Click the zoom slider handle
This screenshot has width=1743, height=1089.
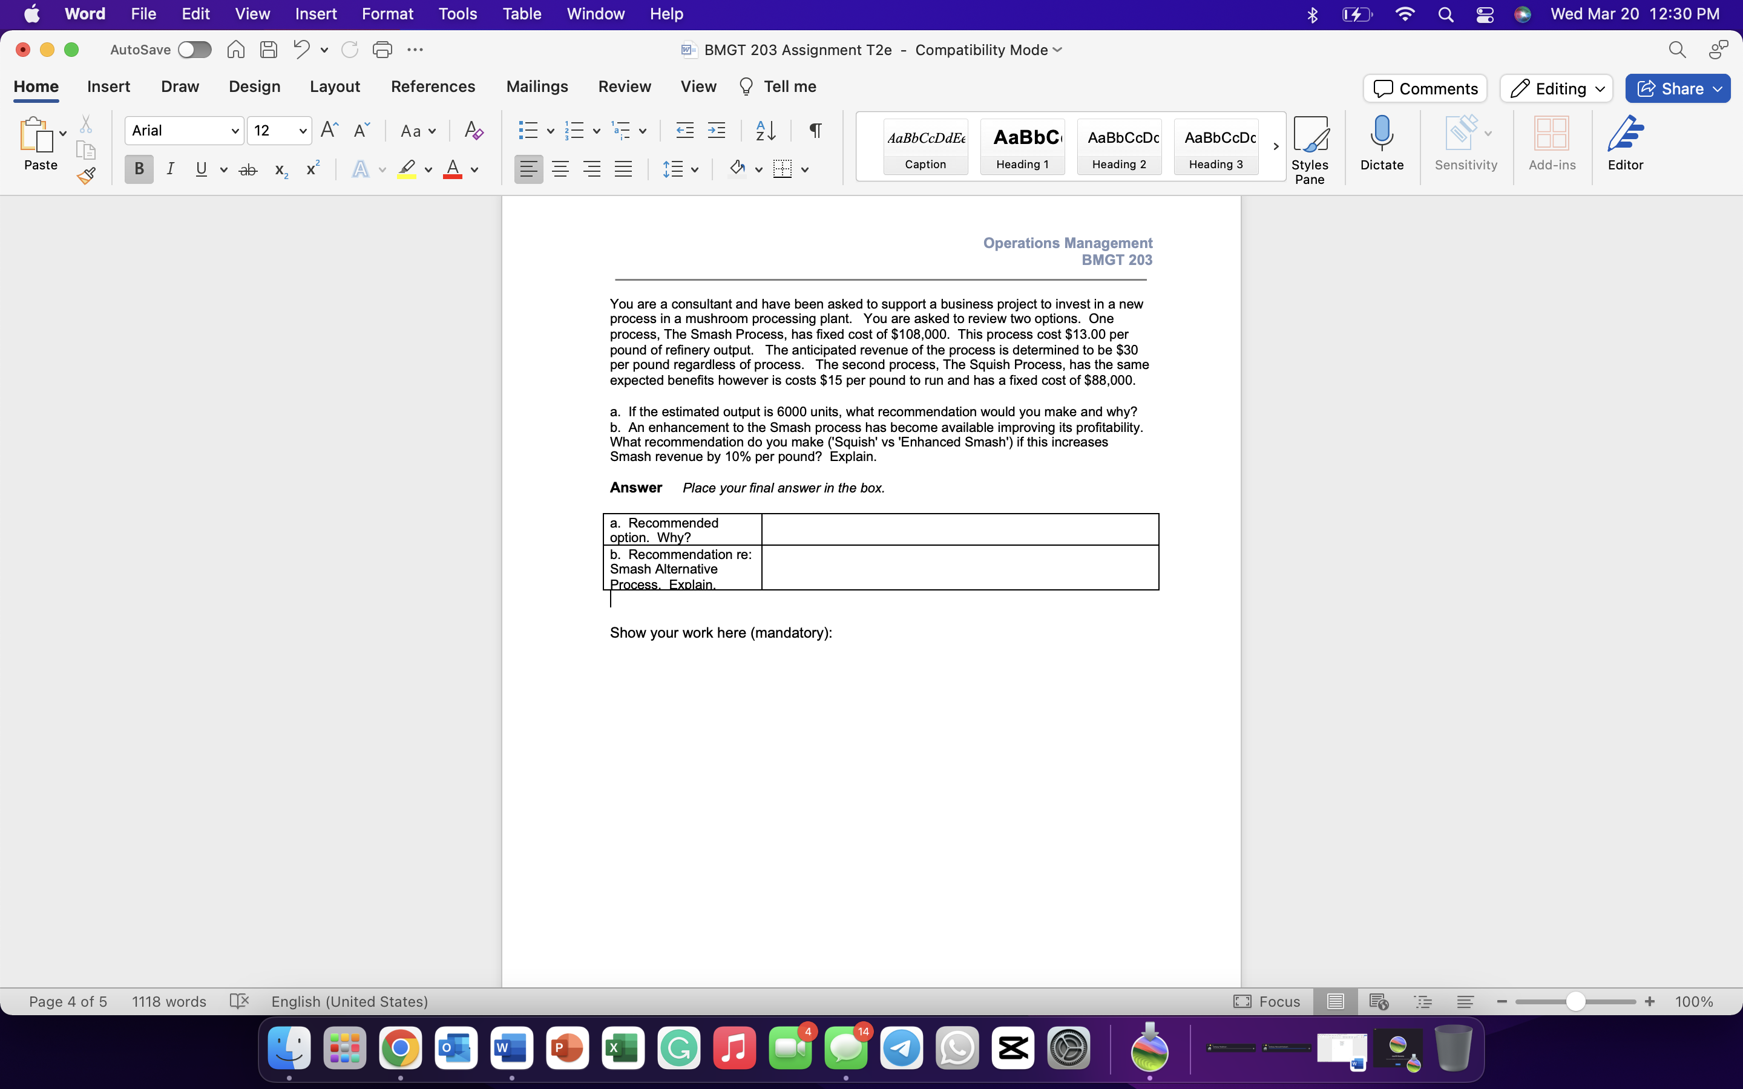coord(1575,1001)
